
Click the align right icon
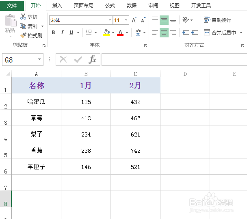173,33
